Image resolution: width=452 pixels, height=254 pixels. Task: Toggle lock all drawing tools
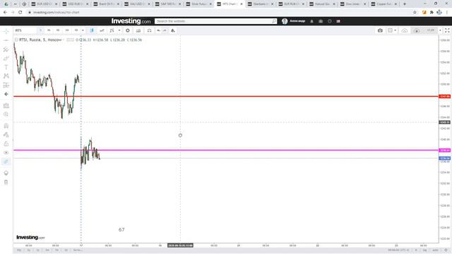click(6, 144)
